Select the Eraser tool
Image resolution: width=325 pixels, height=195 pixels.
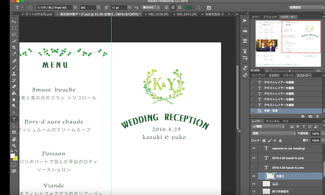click(x=14, y=87)
